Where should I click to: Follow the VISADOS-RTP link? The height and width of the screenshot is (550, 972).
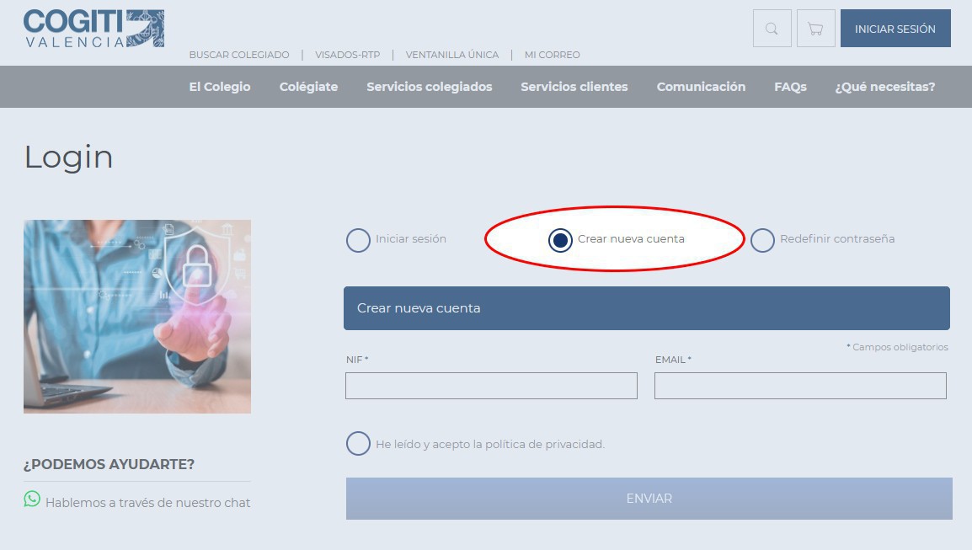pyautogui.click(x=347, y=55)
